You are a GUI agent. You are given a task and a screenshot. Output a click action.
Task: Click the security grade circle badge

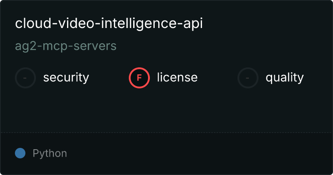(25, 78)
